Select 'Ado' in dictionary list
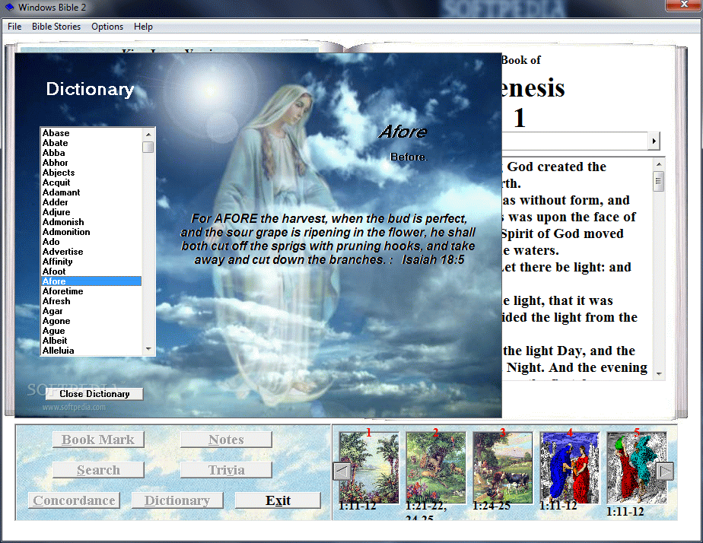The height and width of the screenshot is (543, 703). [x=91, y=242]
